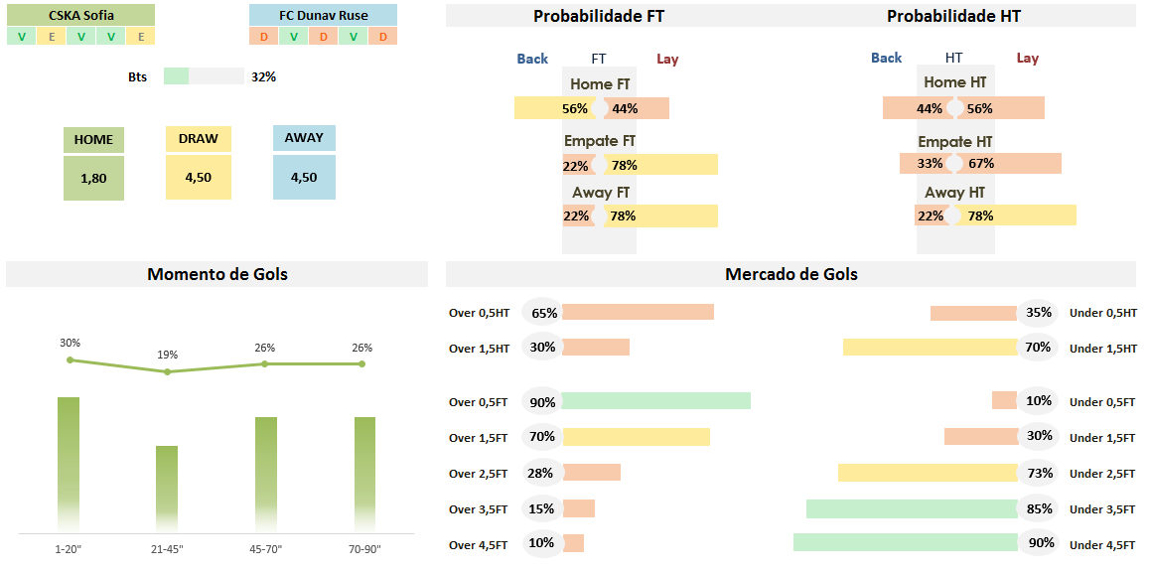Click the Probabilidade FT section header
This screenshot has height=573, width=1151.
pos(599,16)
